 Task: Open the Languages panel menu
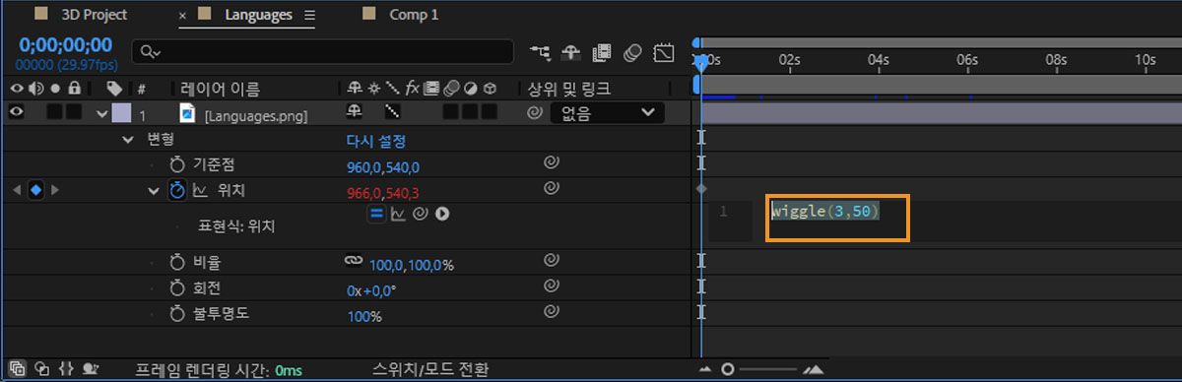tap(310, 15)
